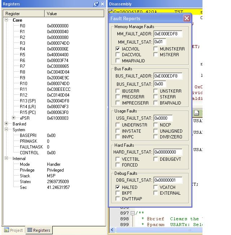Click the Sec value 41.24631957
Screen dimensions: 231x235
click(58, 187)
